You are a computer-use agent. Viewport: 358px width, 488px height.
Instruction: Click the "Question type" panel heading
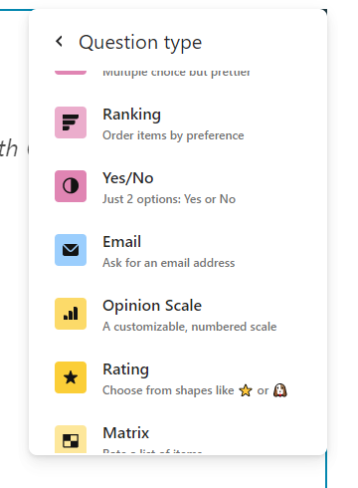pos(140,43)
